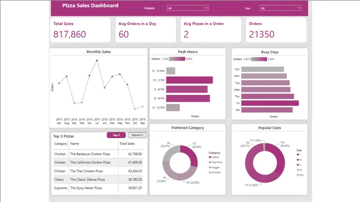Click the Apr data point in Monthly Sales

(x=59, y=84)
